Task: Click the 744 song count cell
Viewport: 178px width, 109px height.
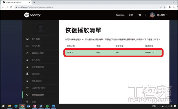Action: (x=117, y=53)
